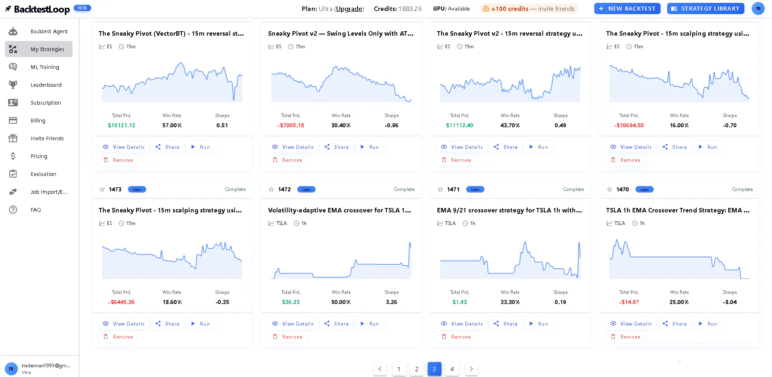Image resolution: width=772 pixels, height=377 pixels.
Task: Click the BacktestLoop rocket logo
Action: (8, 9)
